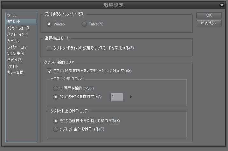The height and width of the screenshot is (151, 228).
Task: Select モニタの縦横比を保持して操作する radio button
Action: point(56,121)
